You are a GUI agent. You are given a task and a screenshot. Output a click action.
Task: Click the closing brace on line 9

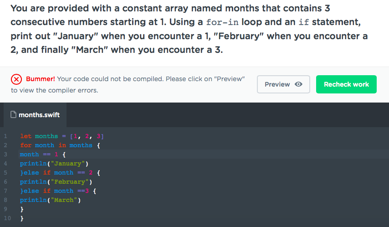coord(22,209)
